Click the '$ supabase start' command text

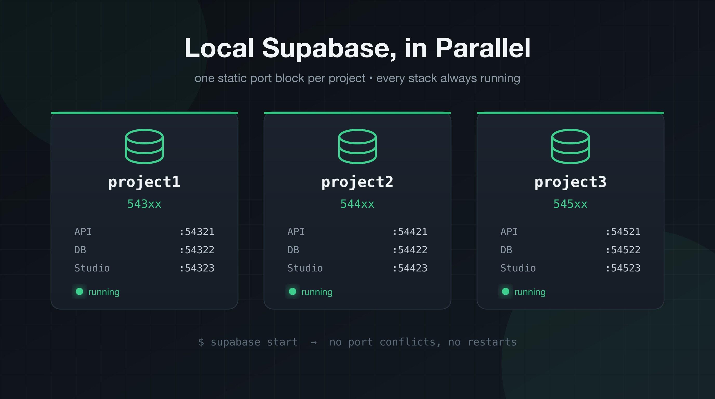[x=248, y=342]
